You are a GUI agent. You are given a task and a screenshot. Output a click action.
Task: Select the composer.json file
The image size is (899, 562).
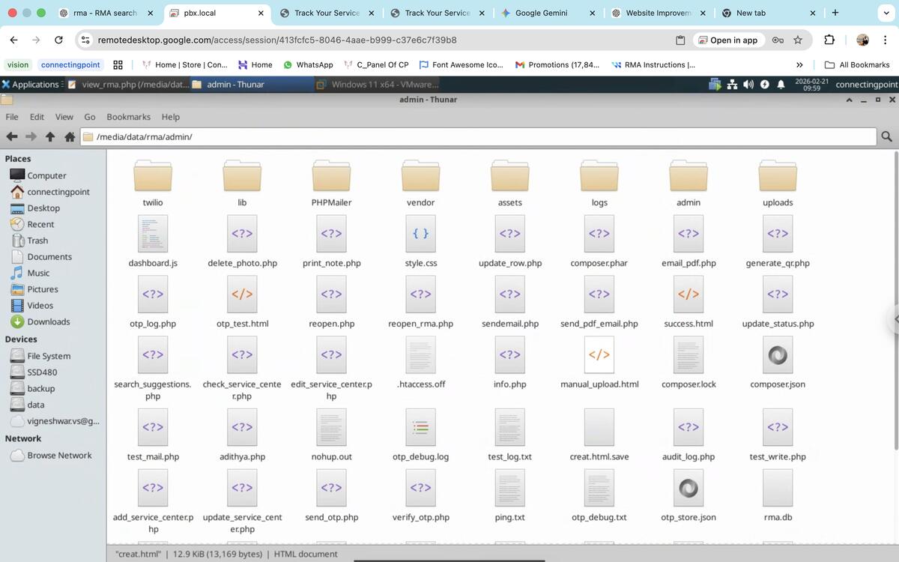click(778, 356)
